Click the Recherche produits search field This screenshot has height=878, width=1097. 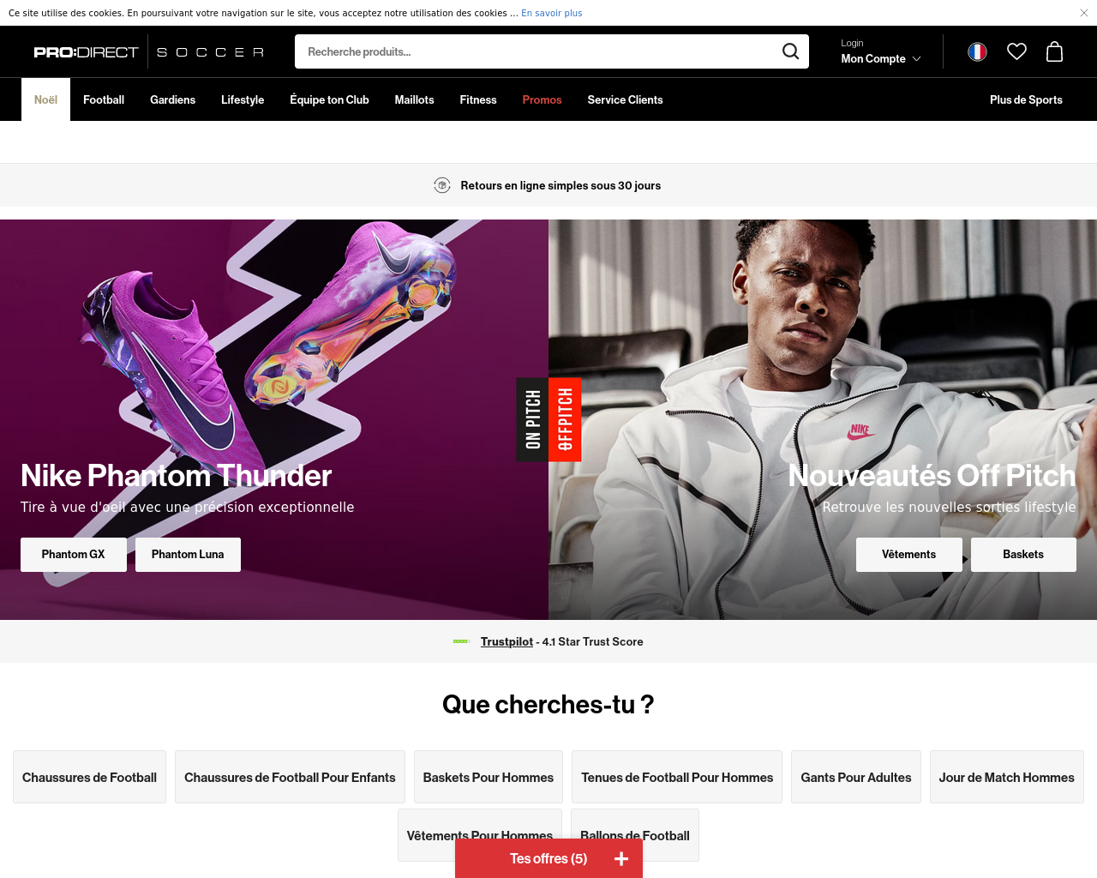coord(536,51)
